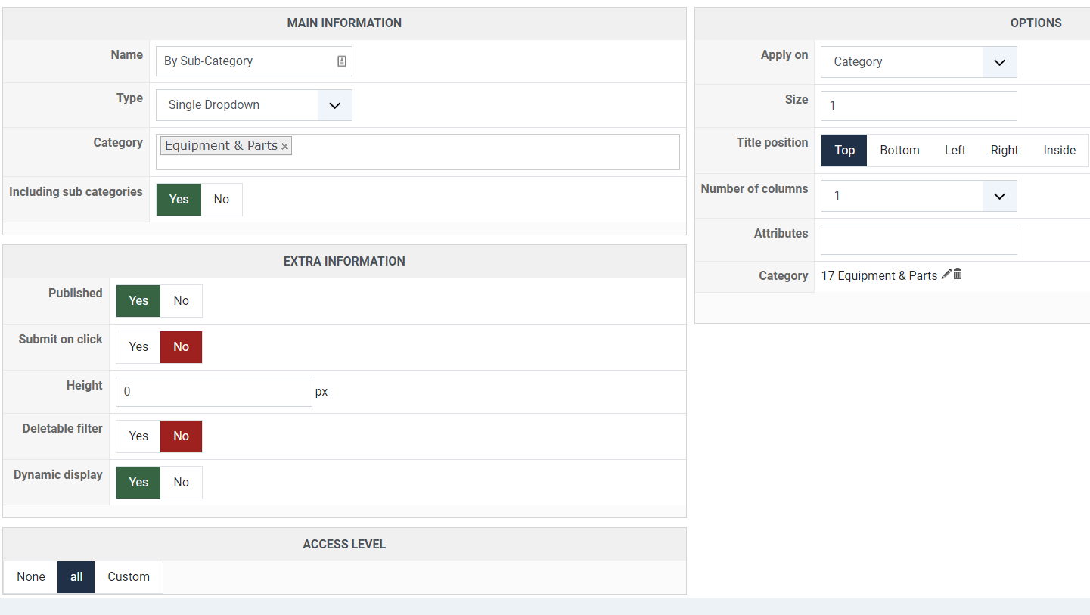
Task: Click the contact autofill icon in the Name field
Action: (x=342, y=61)
